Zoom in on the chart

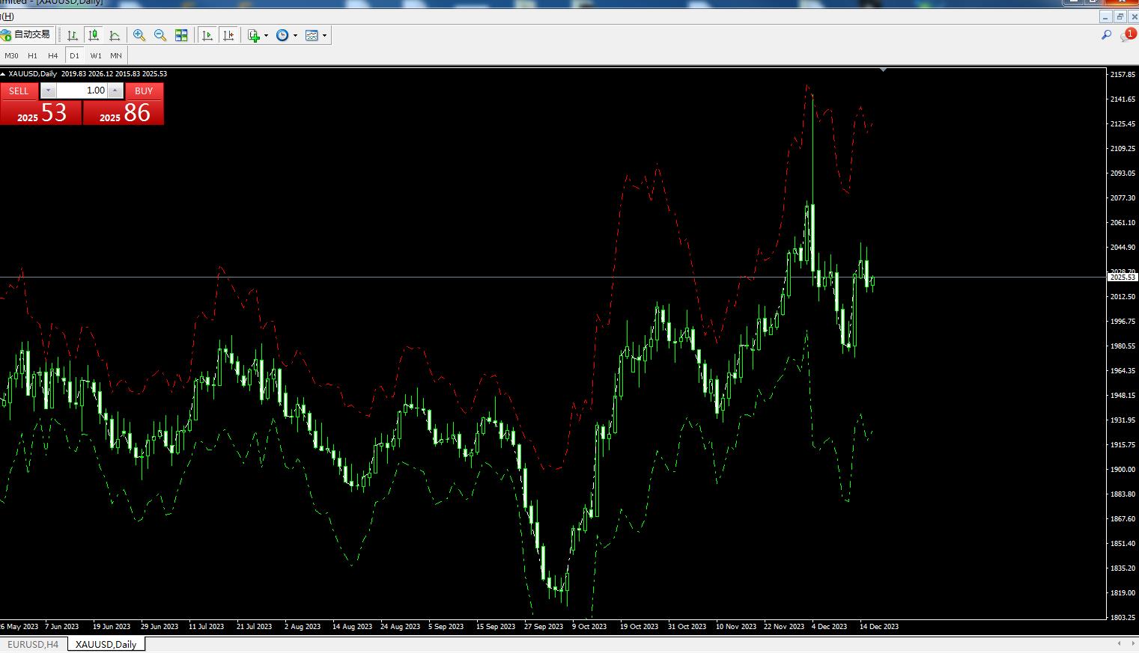(x=139, y=35)
